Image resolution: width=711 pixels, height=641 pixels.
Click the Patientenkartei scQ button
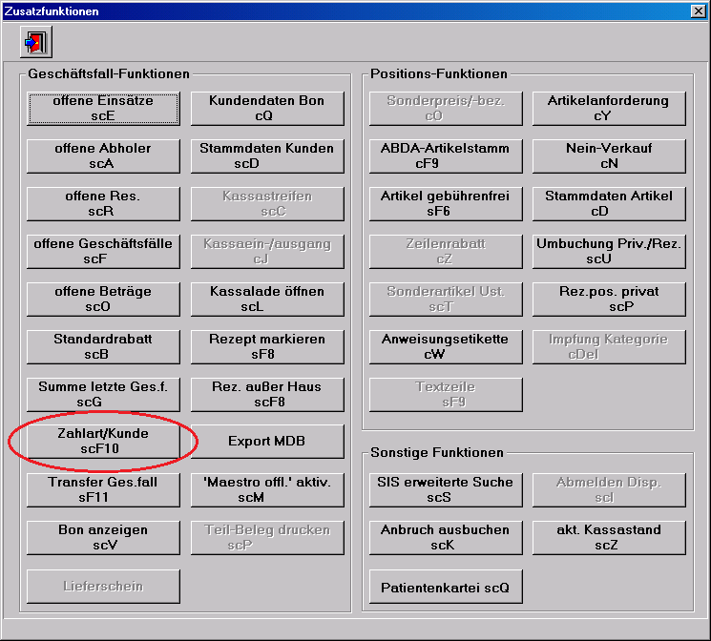[446, 588]
